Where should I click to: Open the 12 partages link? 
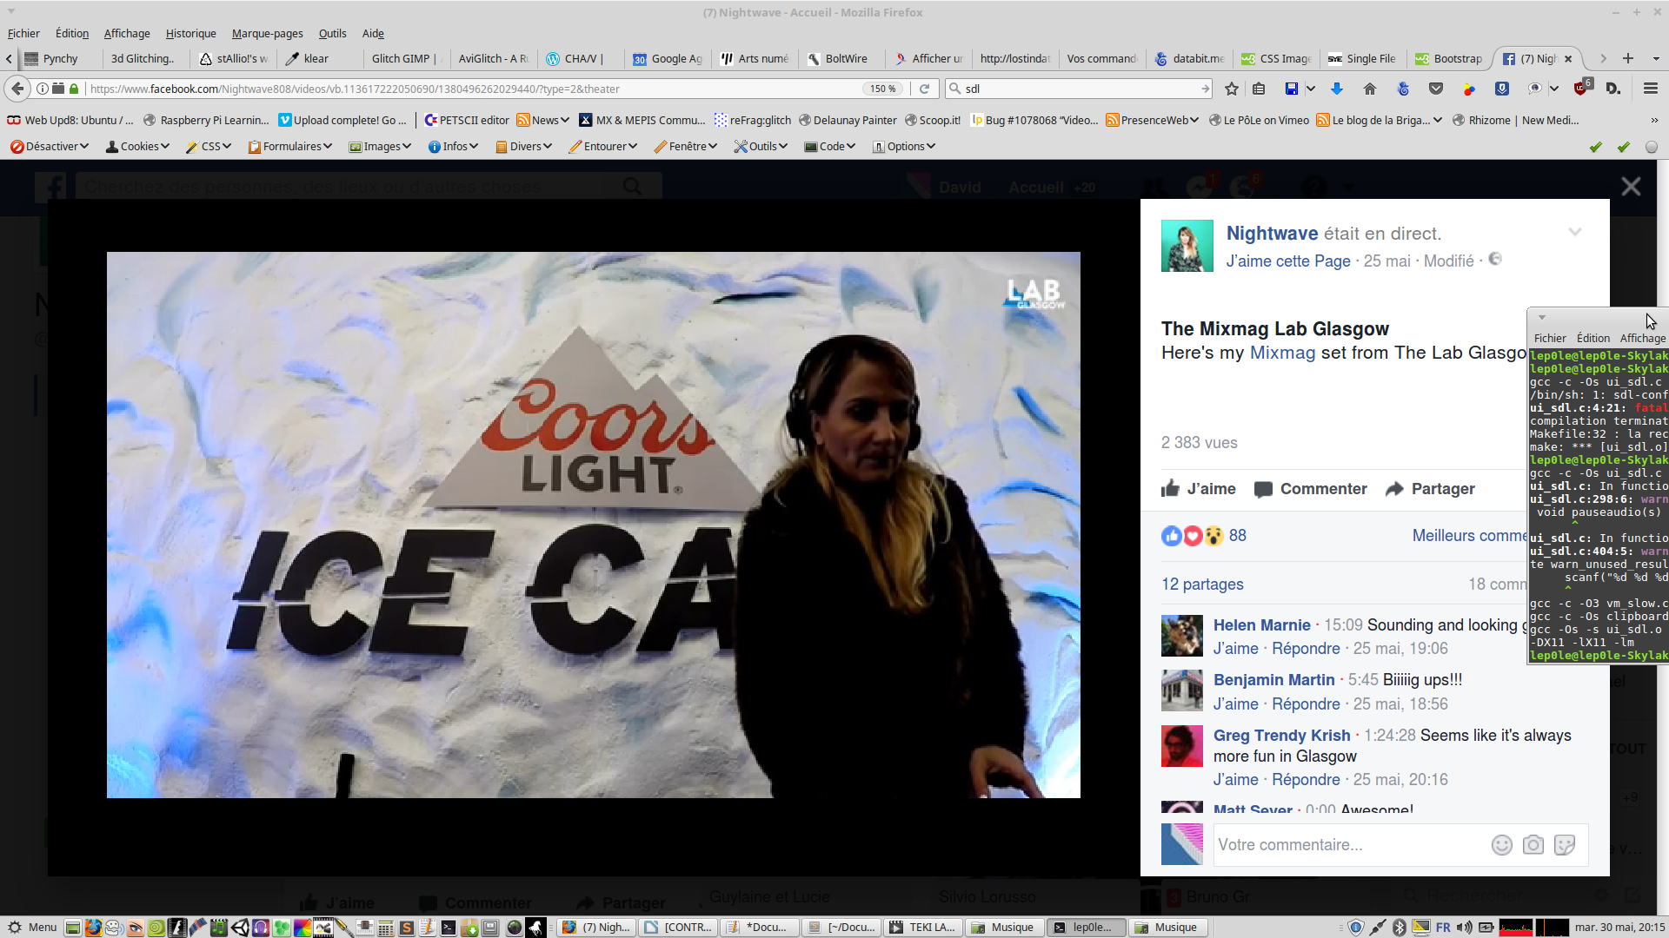pyautogui.click(x=1202, y=585)
